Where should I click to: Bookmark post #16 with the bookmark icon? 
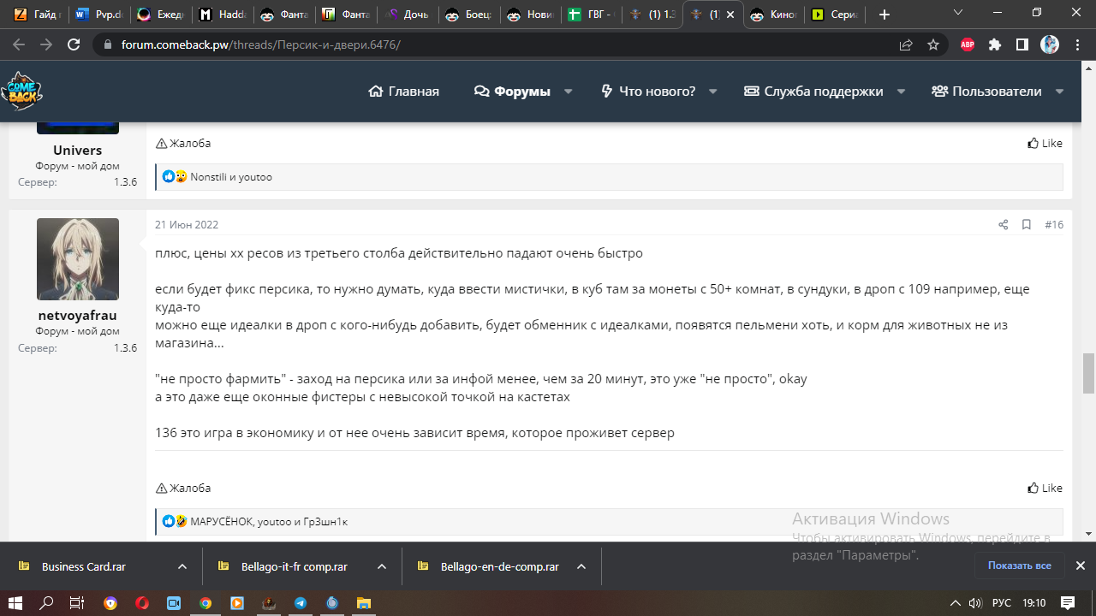pos(1026,225)
